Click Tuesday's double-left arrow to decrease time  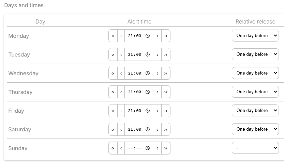113,54
